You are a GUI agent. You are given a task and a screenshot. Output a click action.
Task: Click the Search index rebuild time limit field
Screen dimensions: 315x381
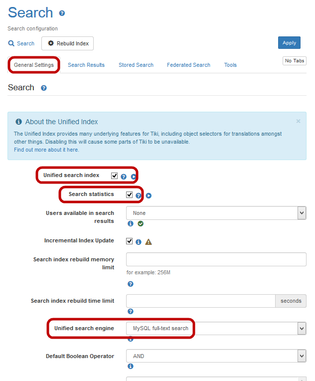tap(200, 301)
